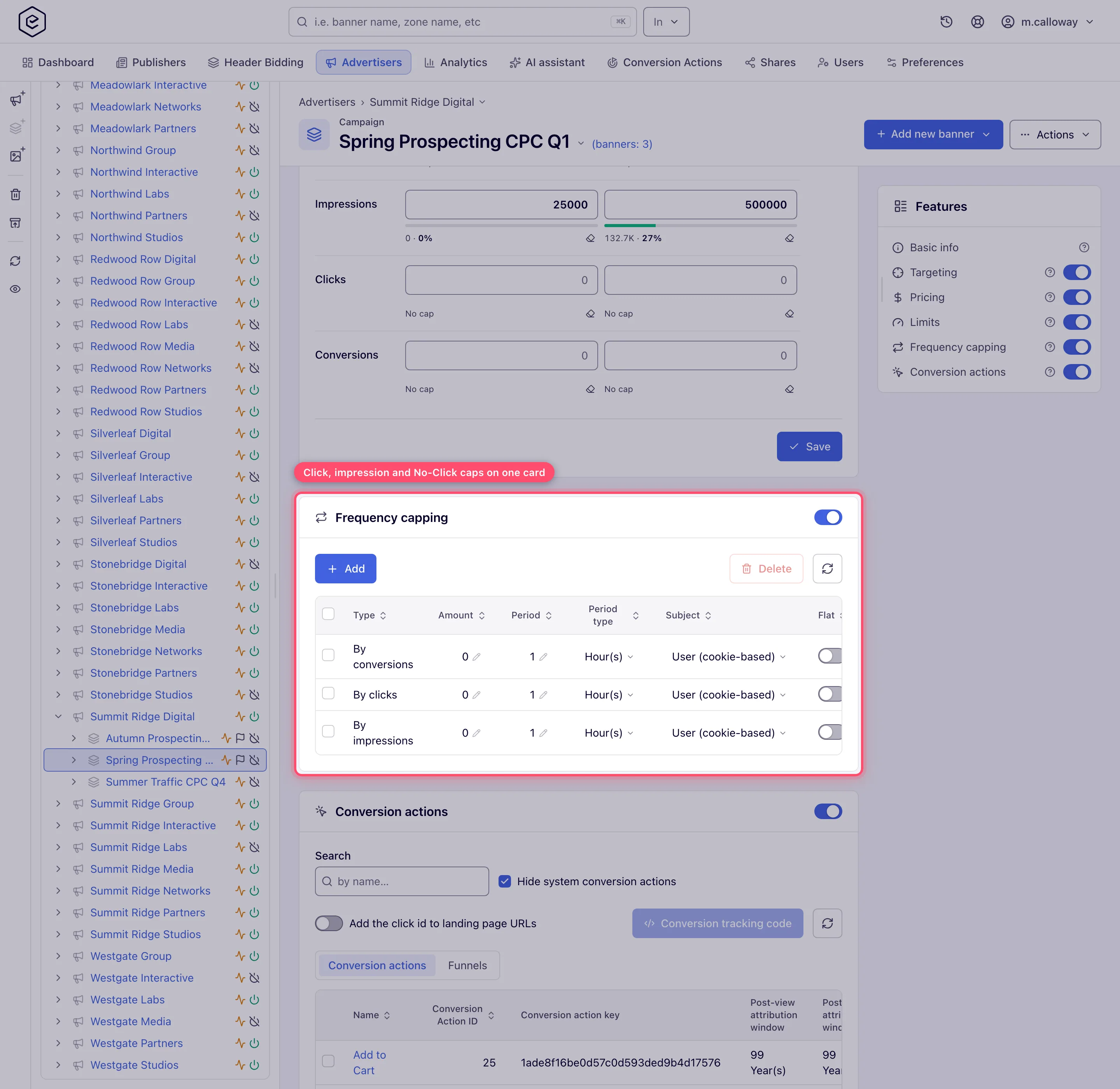
Task: Toggle the Conversion actions card switch
Action: pos(828,812)
